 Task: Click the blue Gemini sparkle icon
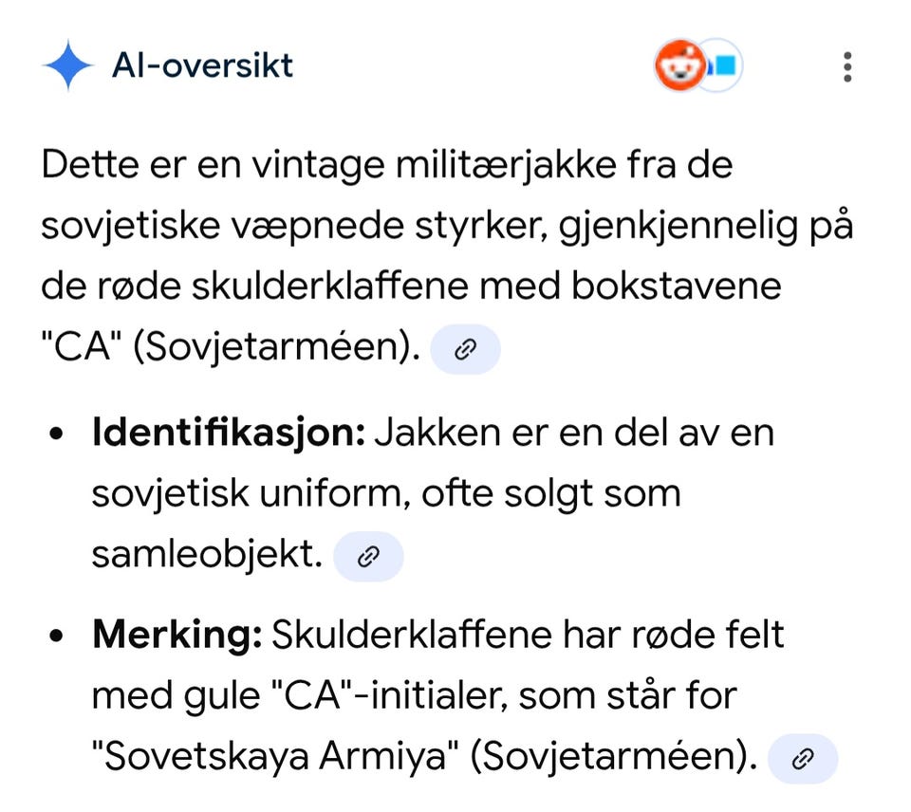(67, 65)
